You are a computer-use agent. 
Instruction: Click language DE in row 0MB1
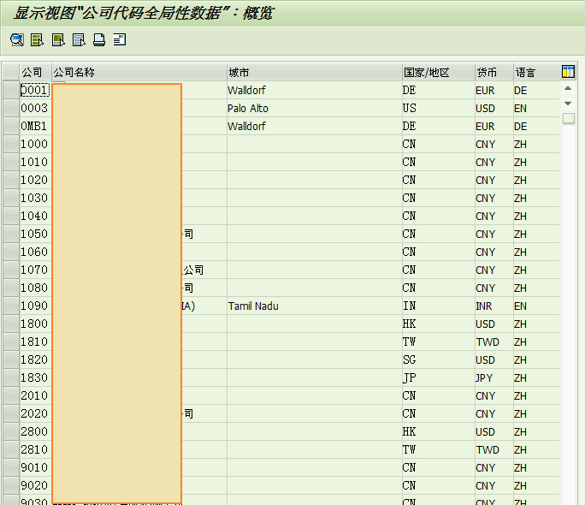[x=521, y=126]
